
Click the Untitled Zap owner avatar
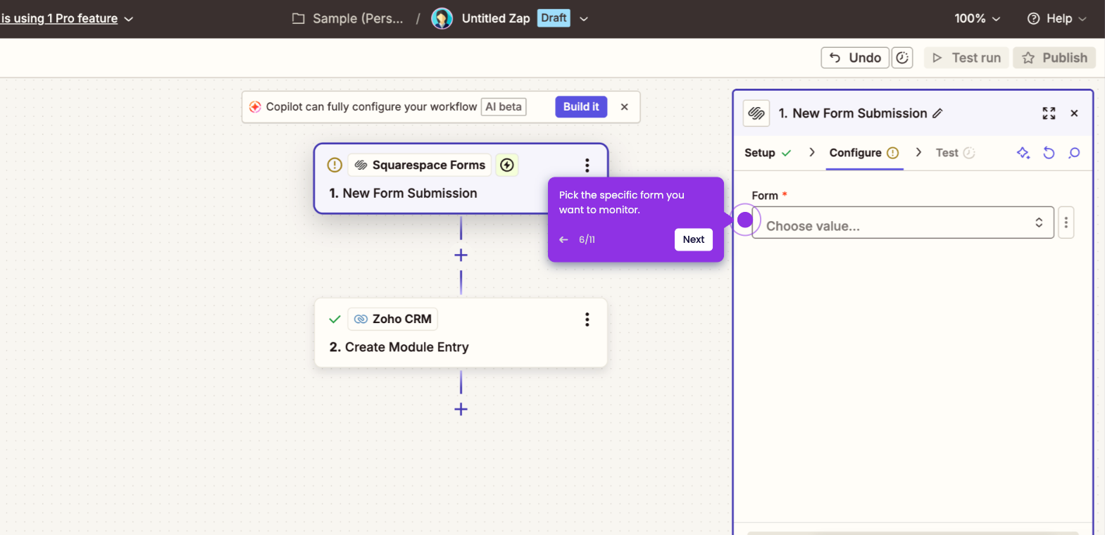pos(442,18)
